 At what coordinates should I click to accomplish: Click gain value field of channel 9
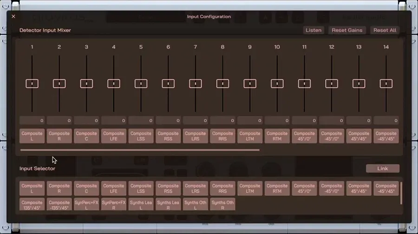click(x=250, y=120)
